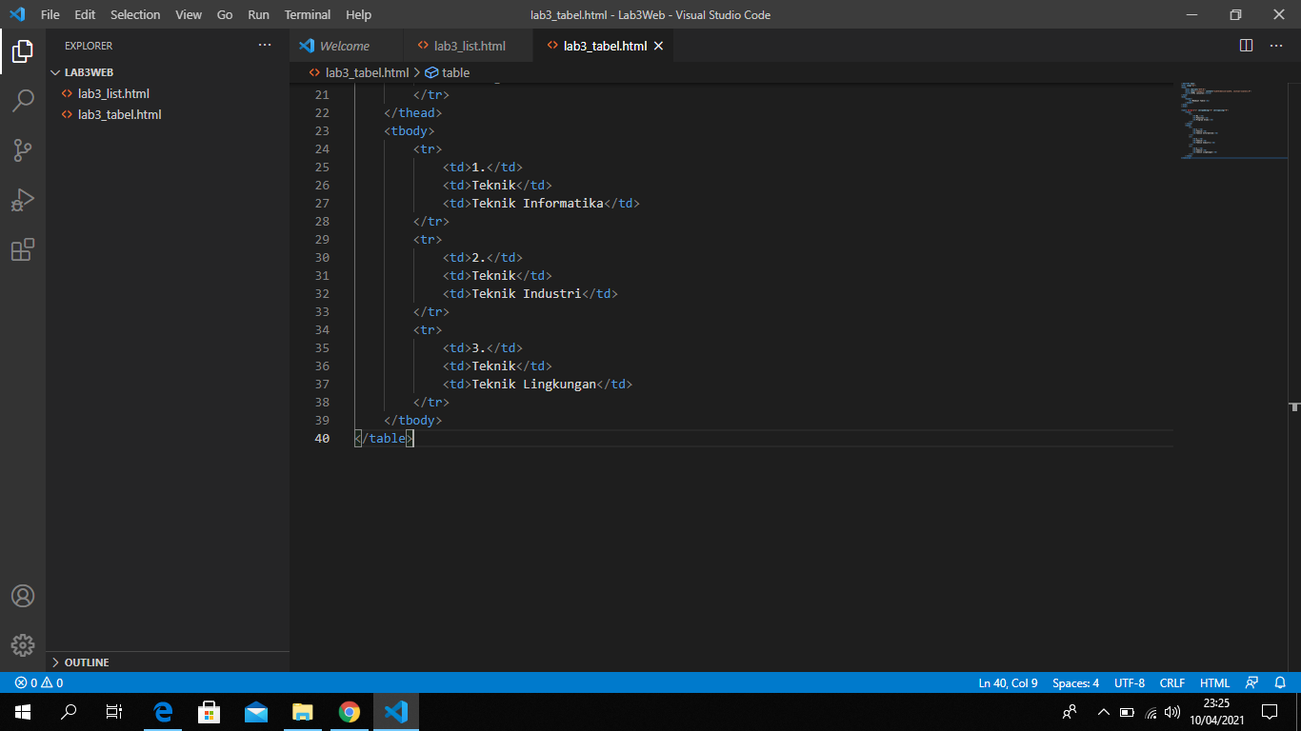Launch Microsoft Edge from taskbar
1301x731 pixels.
[x=163, y=712]
